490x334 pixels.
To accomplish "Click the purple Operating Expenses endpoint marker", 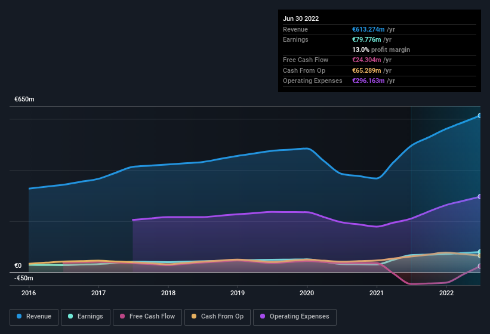I will pos(480,197).
